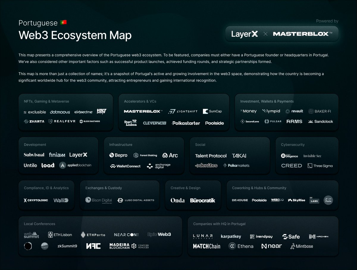Image resolution: width=357 pixels, height=270 pixels.
Task: Select the Bepro logo
Action: 118,155
